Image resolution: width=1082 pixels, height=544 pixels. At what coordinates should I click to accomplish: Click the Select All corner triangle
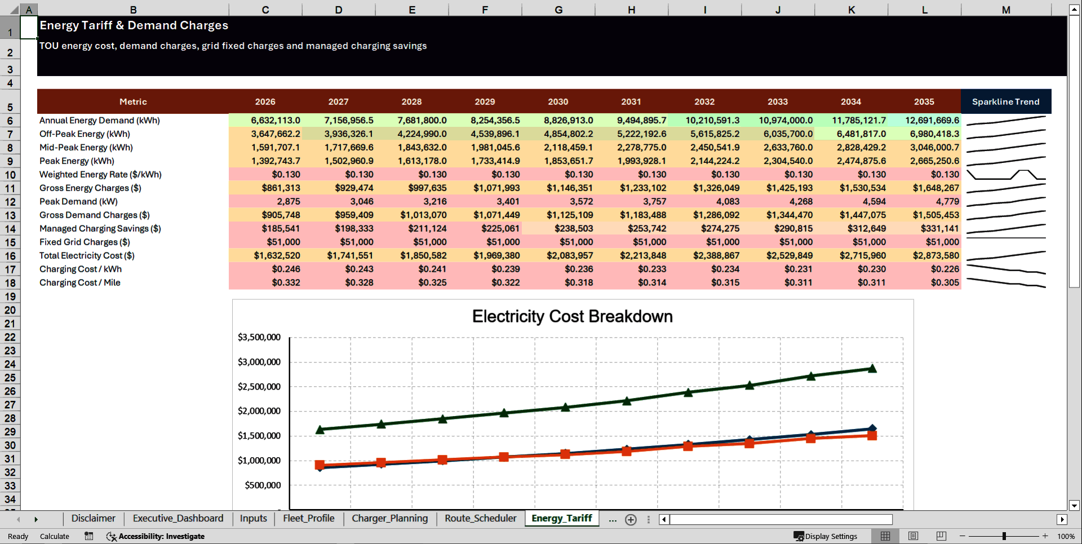tap(14, 10)
